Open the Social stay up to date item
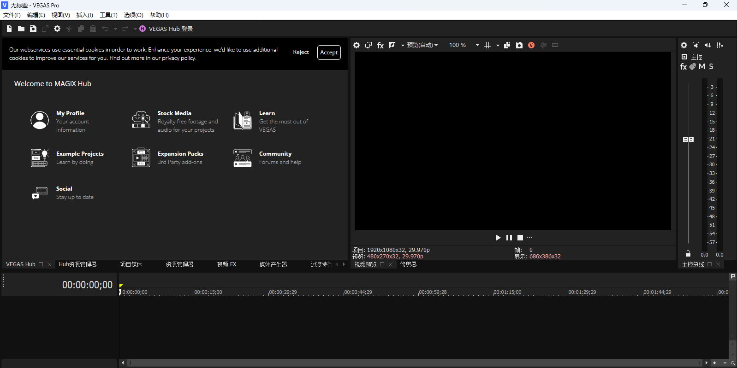737x368 pixels. point(63,193)
